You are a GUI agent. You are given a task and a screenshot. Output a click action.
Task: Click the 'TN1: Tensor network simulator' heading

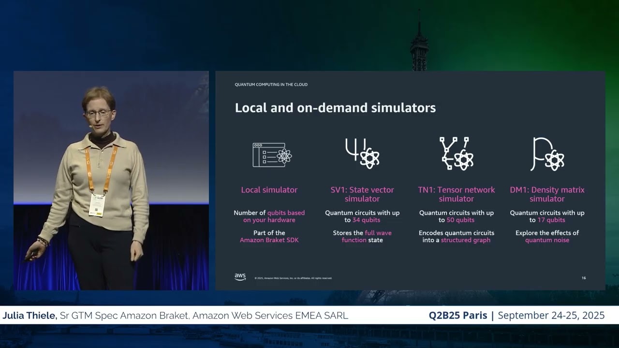tap(457, 194)
